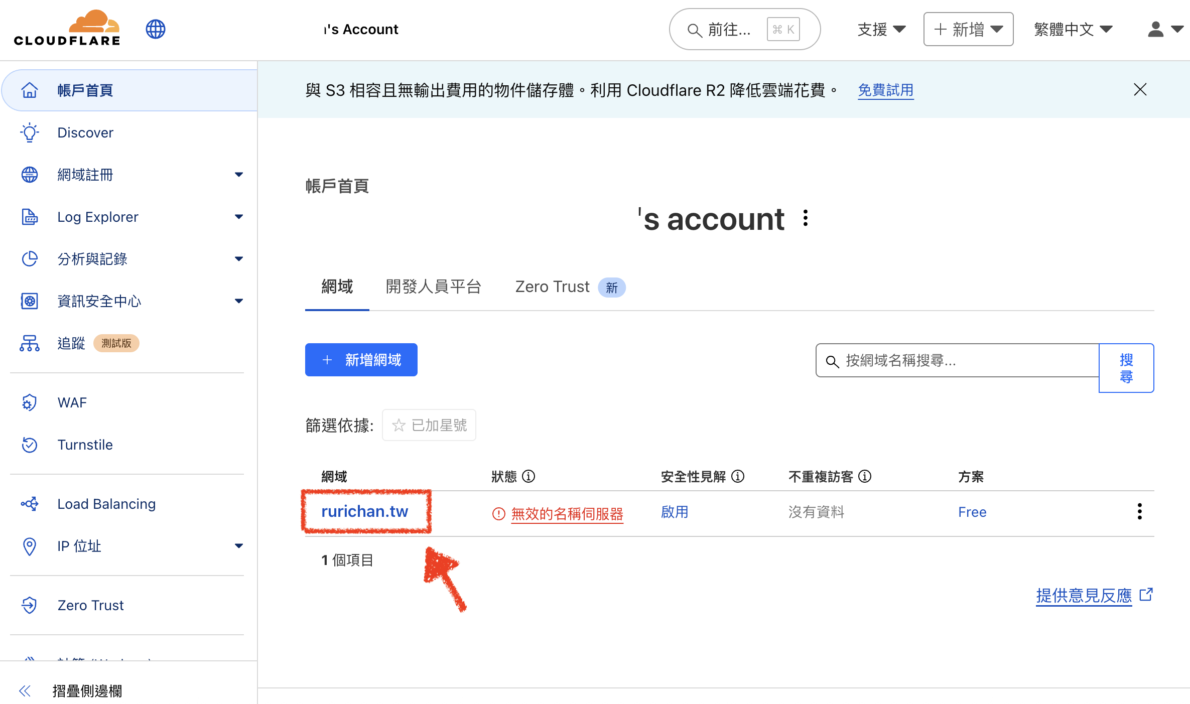Click the 搜尋 search button

[x=1126, y=368]
